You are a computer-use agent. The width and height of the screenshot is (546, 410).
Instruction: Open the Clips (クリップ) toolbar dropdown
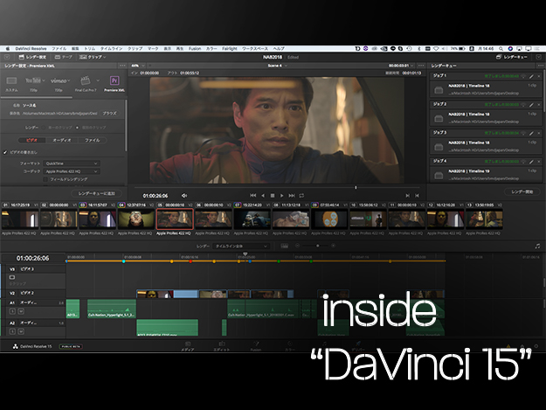point(93,57)
